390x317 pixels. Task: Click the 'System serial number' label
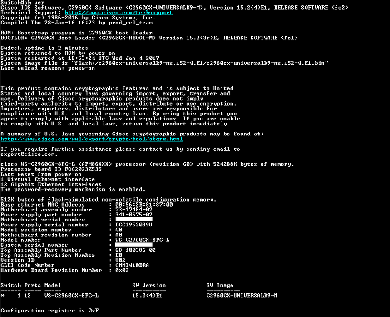pos(35,245)
